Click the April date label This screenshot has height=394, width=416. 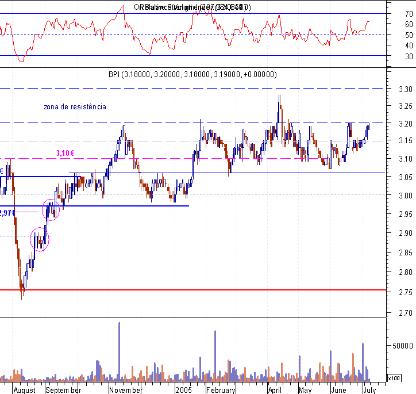[x=275, y=390]
